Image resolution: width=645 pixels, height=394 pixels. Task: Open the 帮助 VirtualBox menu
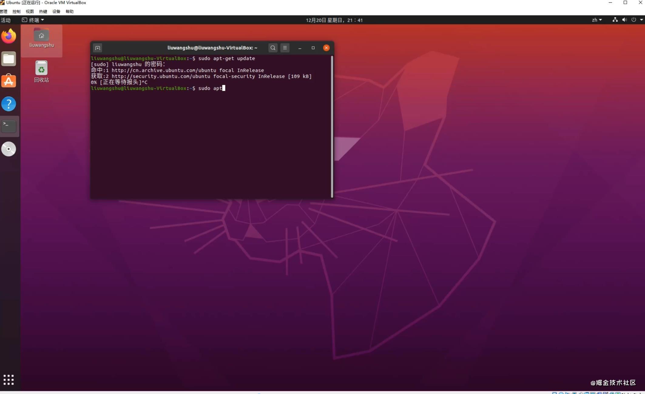tap(70, 12)
